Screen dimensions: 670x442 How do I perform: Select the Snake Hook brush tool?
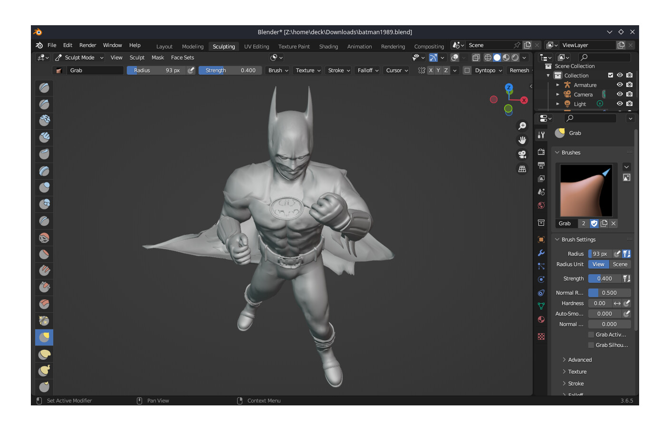[44, 371]
